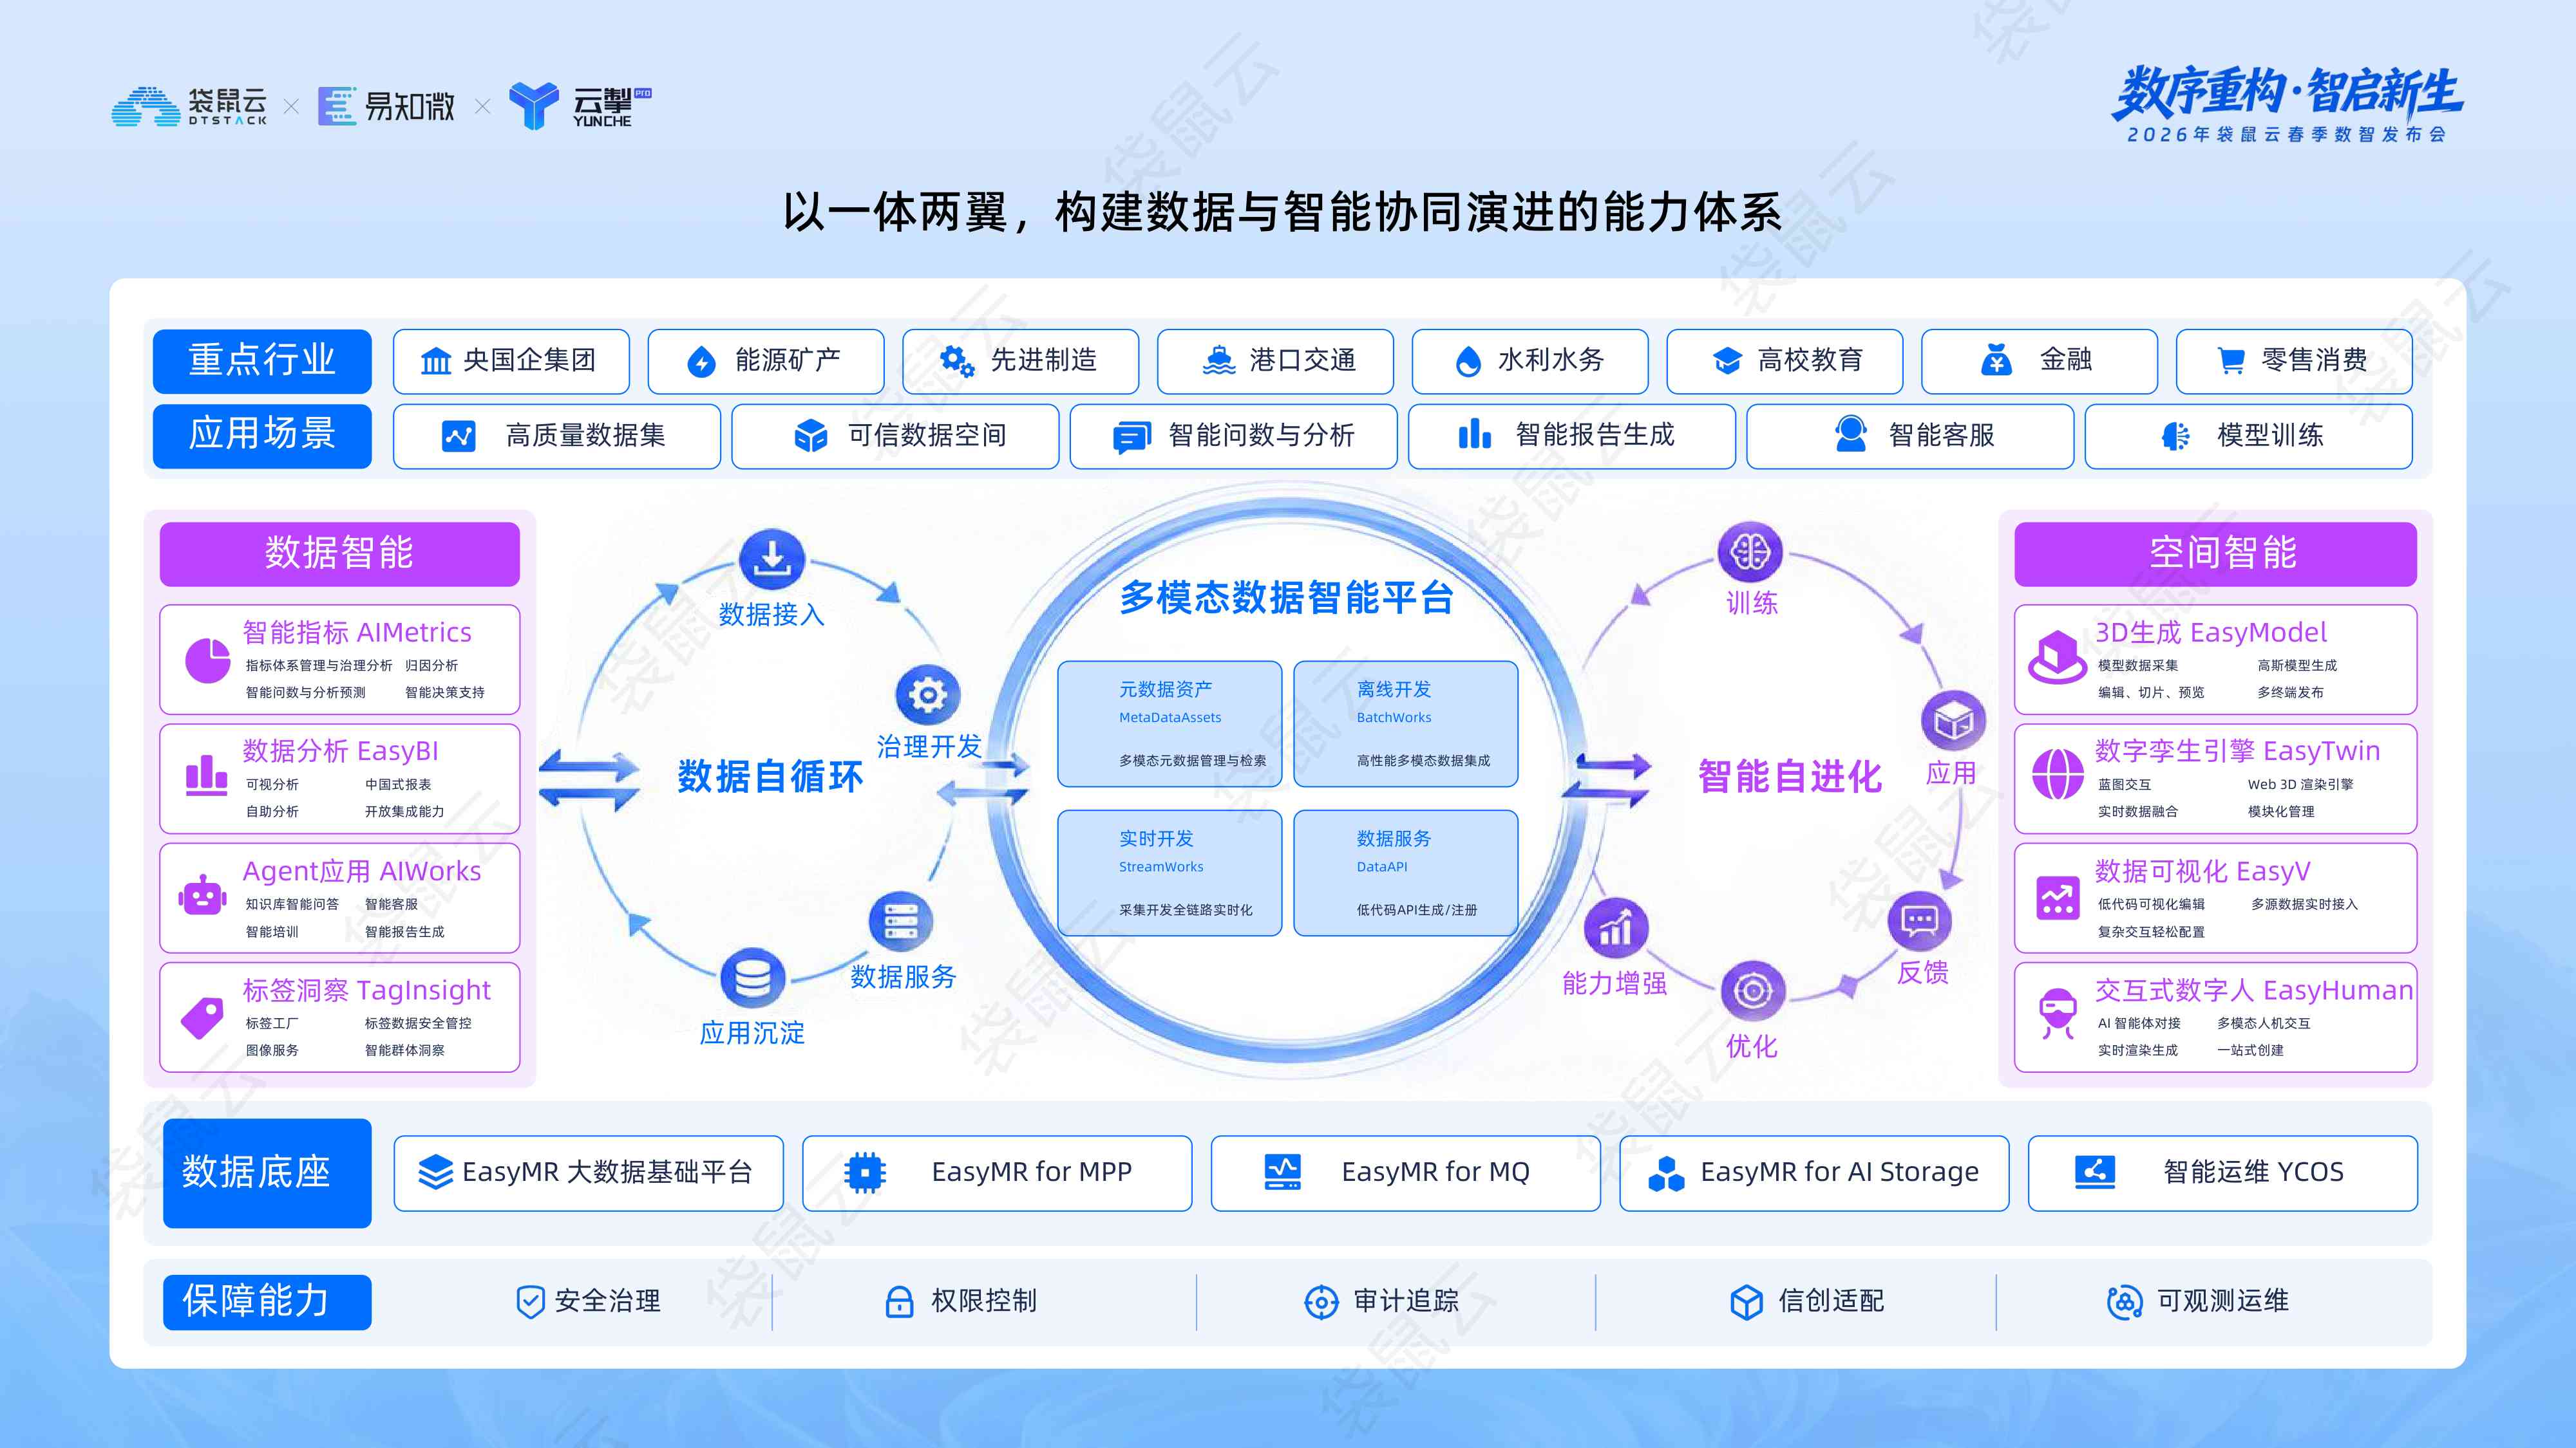The height and width of the screenshot is (1448, 2576).
Task: Click the Web 3D 渲染引擎 text
Action: 2300,784
